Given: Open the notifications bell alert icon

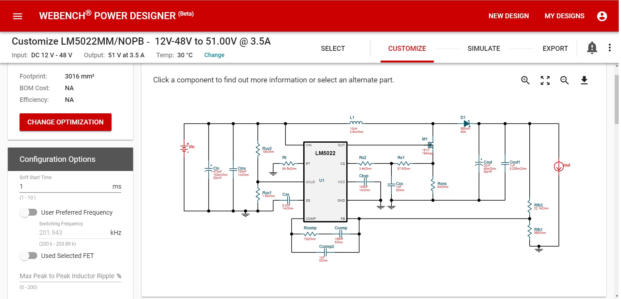Looking at the screenshot, I should coord(592,48).
